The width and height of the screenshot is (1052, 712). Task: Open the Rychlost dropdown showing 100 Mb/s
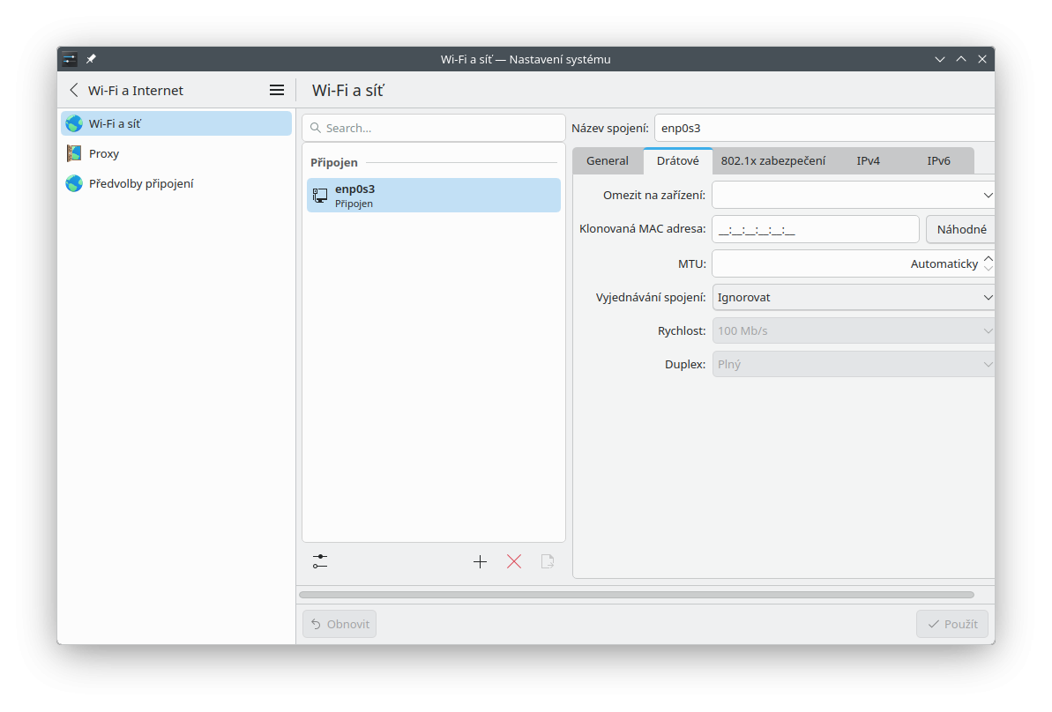click(854, 330)
